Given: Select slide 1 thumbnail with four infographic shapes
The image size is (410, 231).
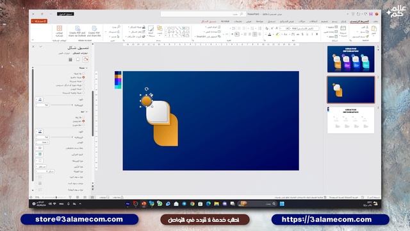Looking at the screenshot, I should (x=350, y=59).
